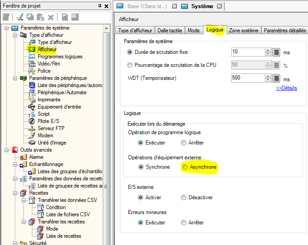This screenshot has width=308, height=245.
Task: Select Arrêter for Erreurs mineures
Action: pyautogui.click(x=184, y=223)
